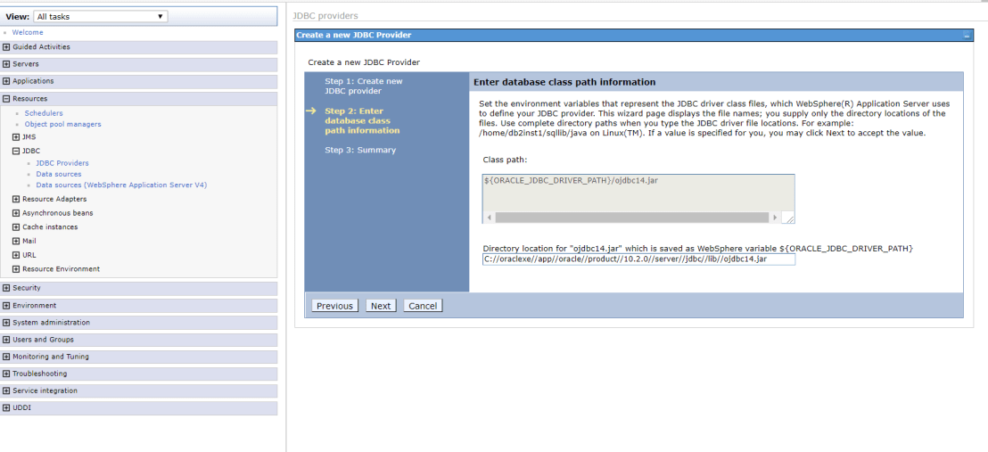
Task: Expand the Security section icon
Action: coord(7,288)
